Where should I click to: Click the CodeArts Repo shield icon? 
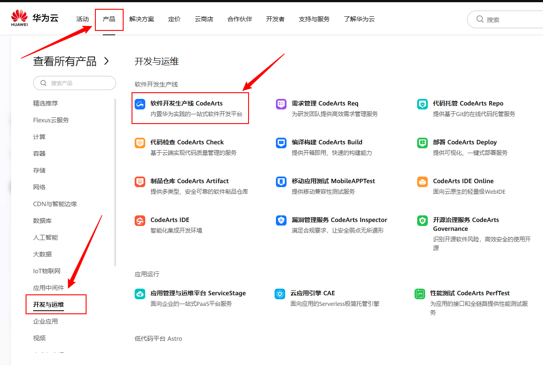click(x=422, y=104)
